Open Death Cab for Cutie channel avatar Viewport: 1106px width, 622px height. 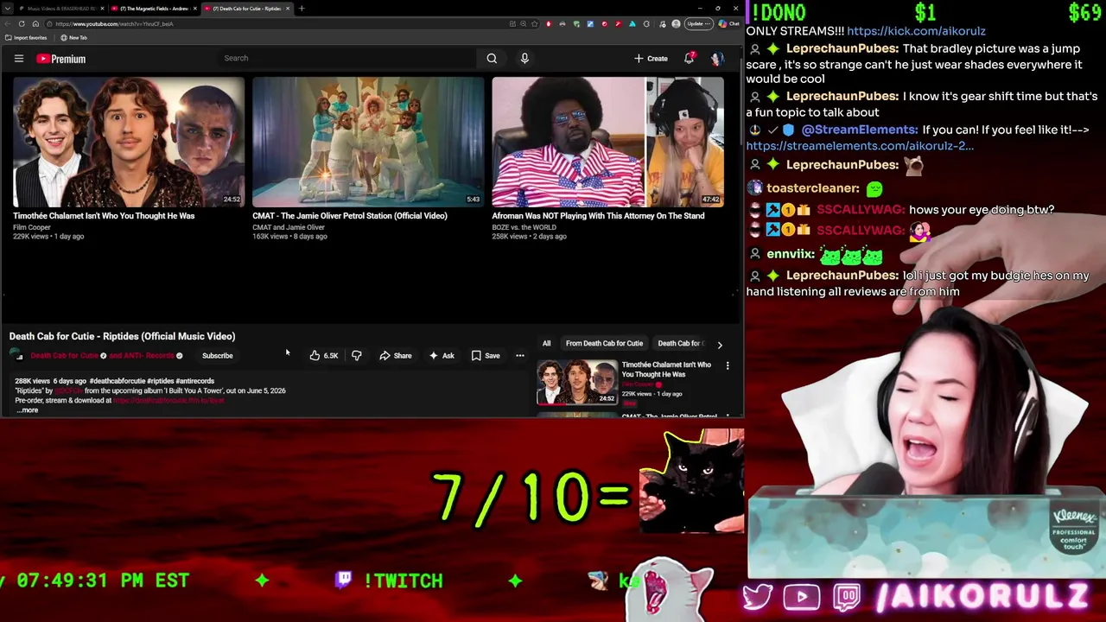point(18,355)
